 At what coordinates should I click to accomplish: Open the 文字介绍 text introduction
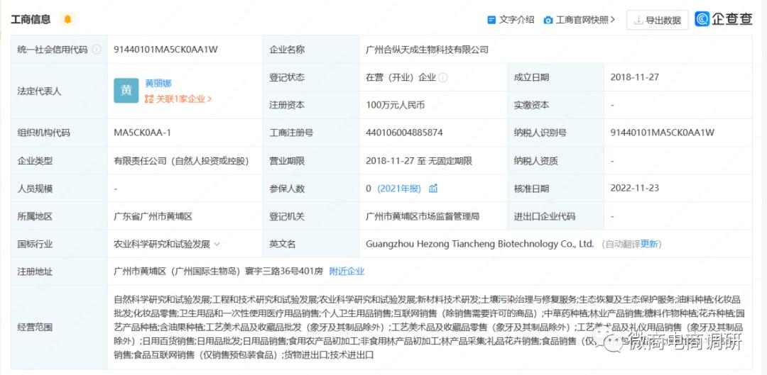tap(516, 20)
